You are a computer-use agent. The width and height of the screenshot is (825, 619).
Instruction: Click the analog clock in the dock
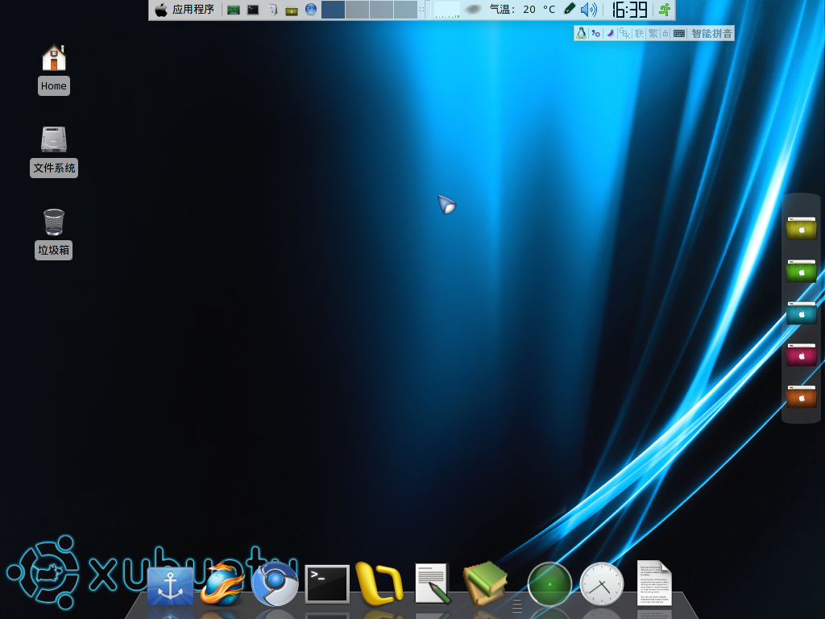pyautogui.click(x=601, y=584)
